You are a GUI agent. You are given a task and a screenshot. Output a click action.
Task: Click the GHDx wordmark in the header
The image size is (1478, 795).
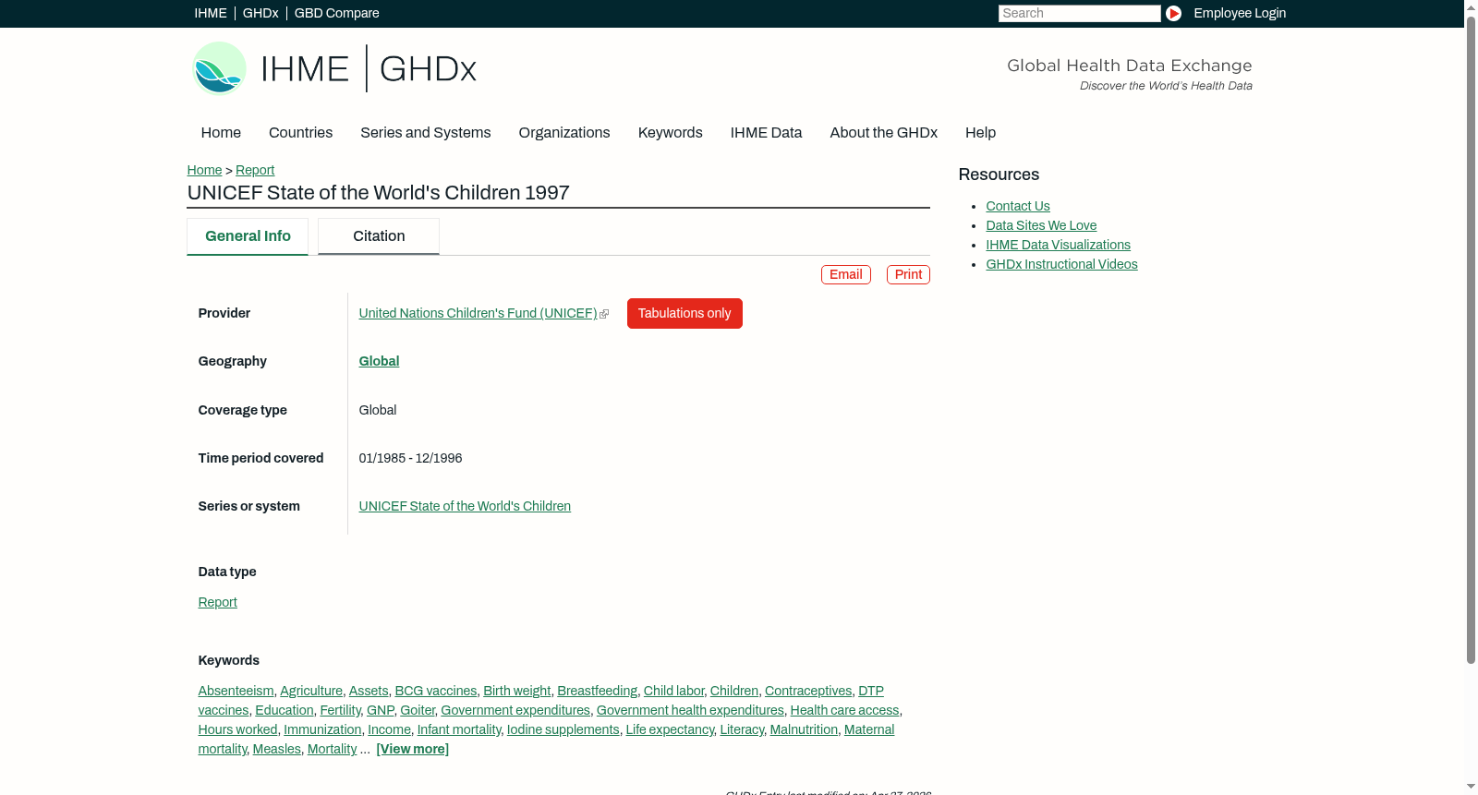click(428, 69)
